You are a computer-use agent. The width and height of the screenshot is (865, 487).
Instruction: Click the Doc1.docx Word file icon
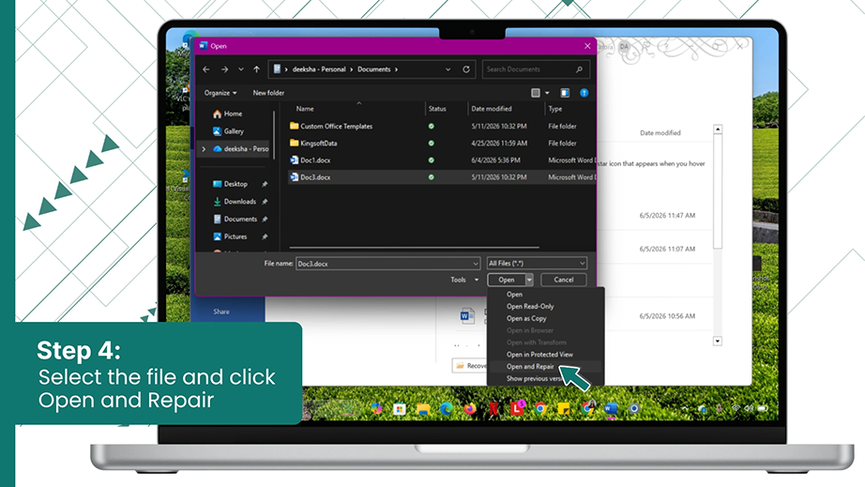point(294,160)
